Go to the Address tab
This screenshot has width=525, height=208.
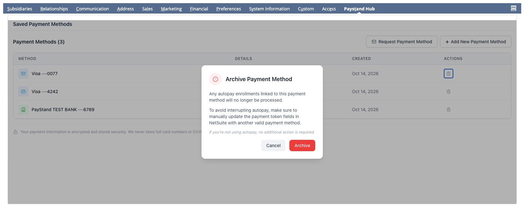(125, 9)
